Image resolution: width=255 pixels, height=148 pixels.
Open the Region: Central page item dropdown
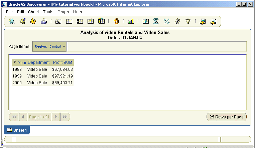pyautogui.click(x=49, y=47)
